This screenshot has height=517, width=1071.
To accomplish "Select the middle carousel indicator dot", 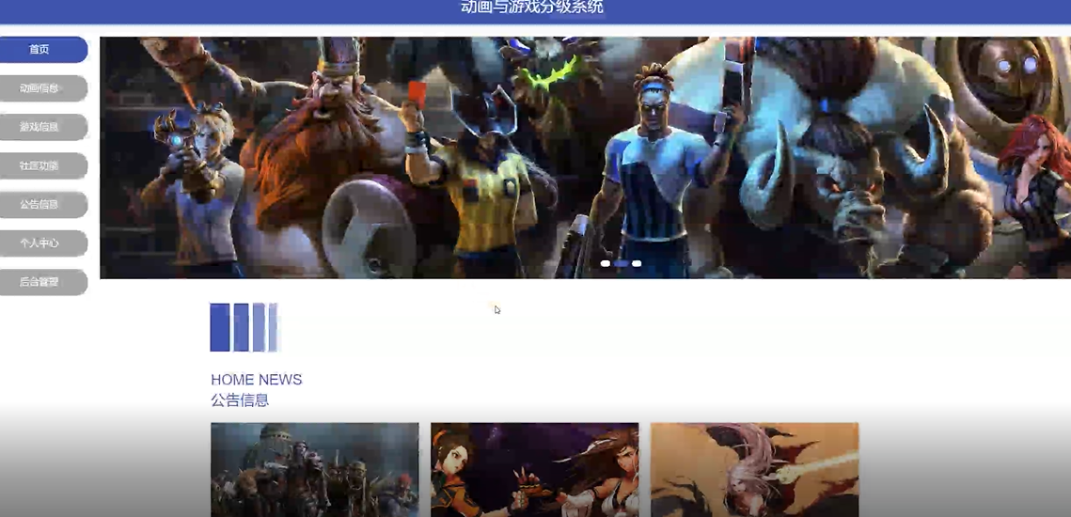I will (621, 263).
